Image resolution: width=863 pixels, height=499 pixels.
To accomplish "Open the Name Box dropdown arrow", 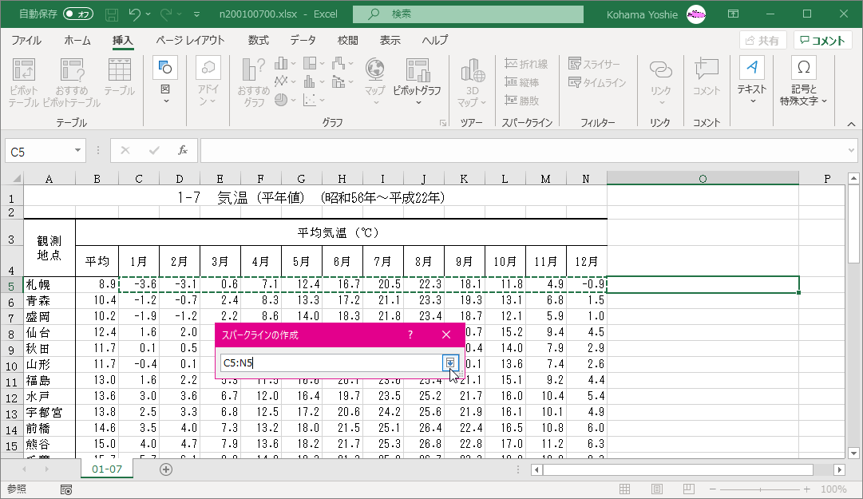I will [78, 150].
